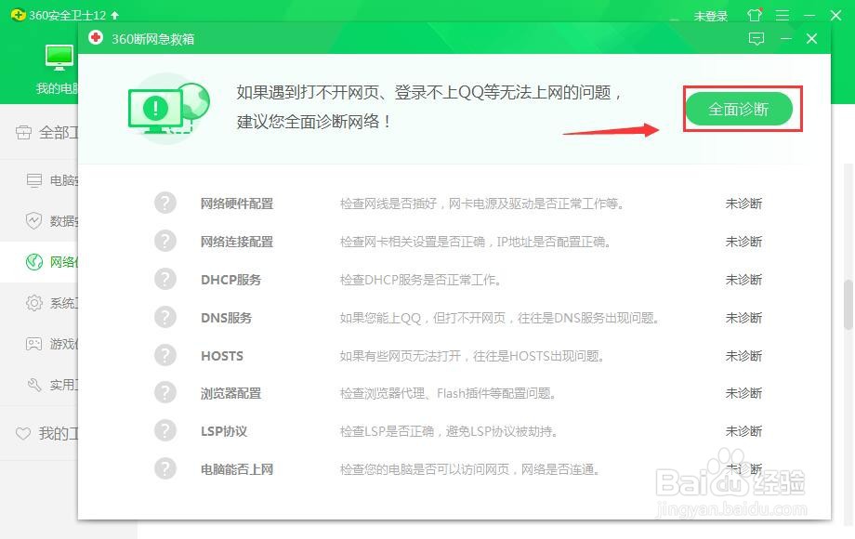The height and width of the screenshot is (539, 855).
Task: Select the 网络硬件配置 item label
Action: pyautogui.click(x=237, y=204)
